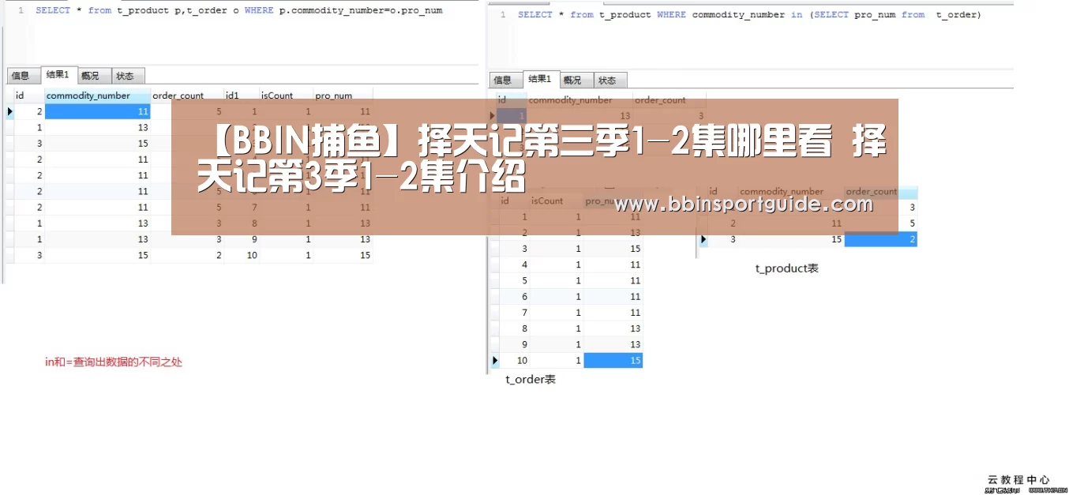This screenshot has height=495, width=1069.
Task: Select the id 9 cell in the t_order table
Action: (x=515, y=344)
